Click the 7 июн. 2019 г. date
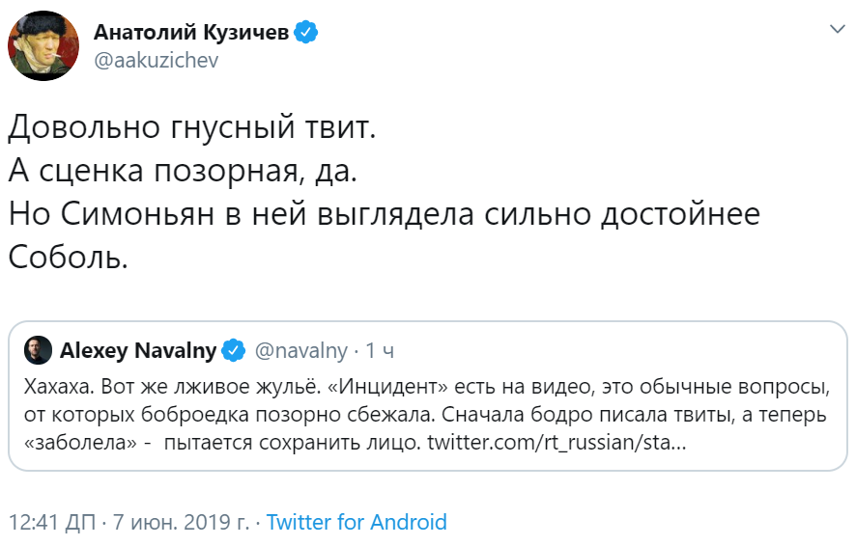The image size is (856, 546). (181, 523)
